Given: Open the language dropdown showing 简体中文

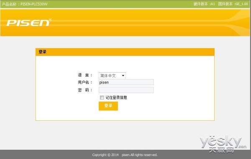Looking at the screenshot, I should [x=112, y=76].
